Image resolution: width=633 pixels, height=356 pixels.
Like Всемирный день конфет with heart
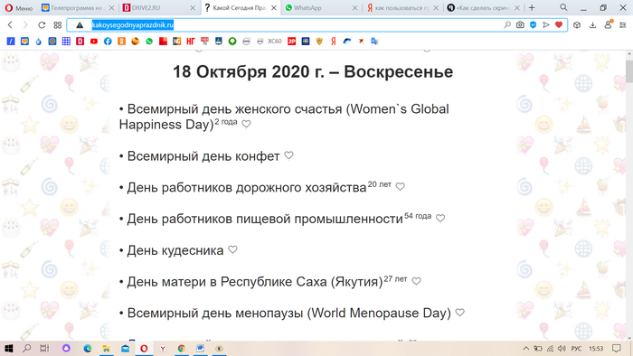tap(288, 155)
